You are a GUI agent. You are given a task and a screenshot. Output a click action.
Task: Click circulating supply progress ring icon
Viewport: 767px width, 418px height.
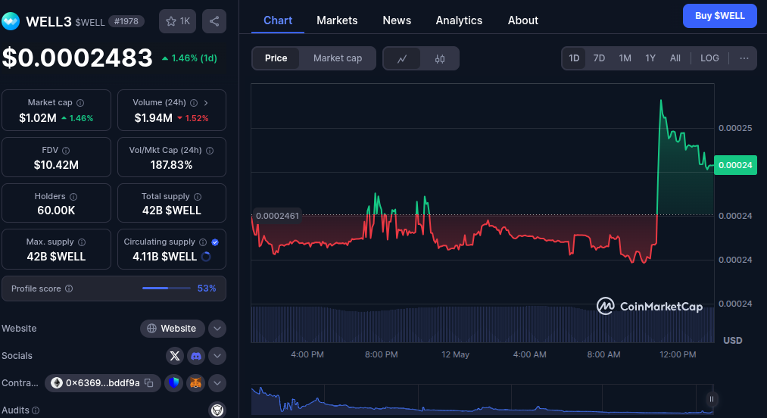[206, 257]
